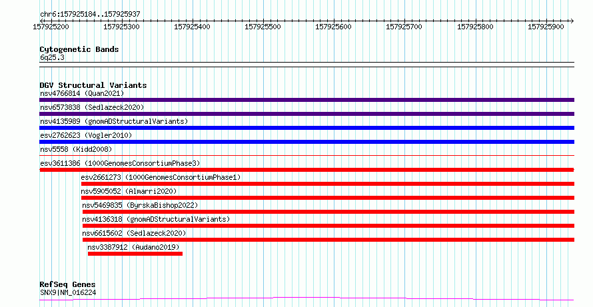Click the SNX9|NM_016224 gene label
This screenshot has width=593, height=307.
point(68,292)
